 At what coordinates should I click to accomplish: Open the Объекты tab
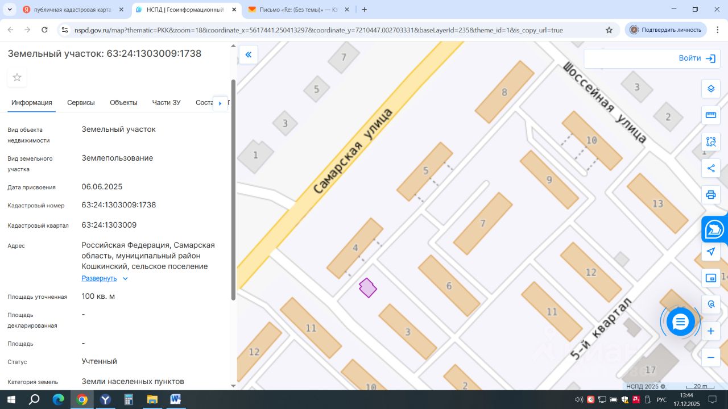pyautogui.click(x=123, y=103)
